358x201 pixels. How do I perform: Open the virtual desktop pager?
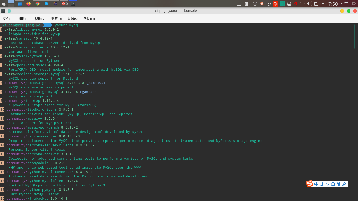click(11, 4)
